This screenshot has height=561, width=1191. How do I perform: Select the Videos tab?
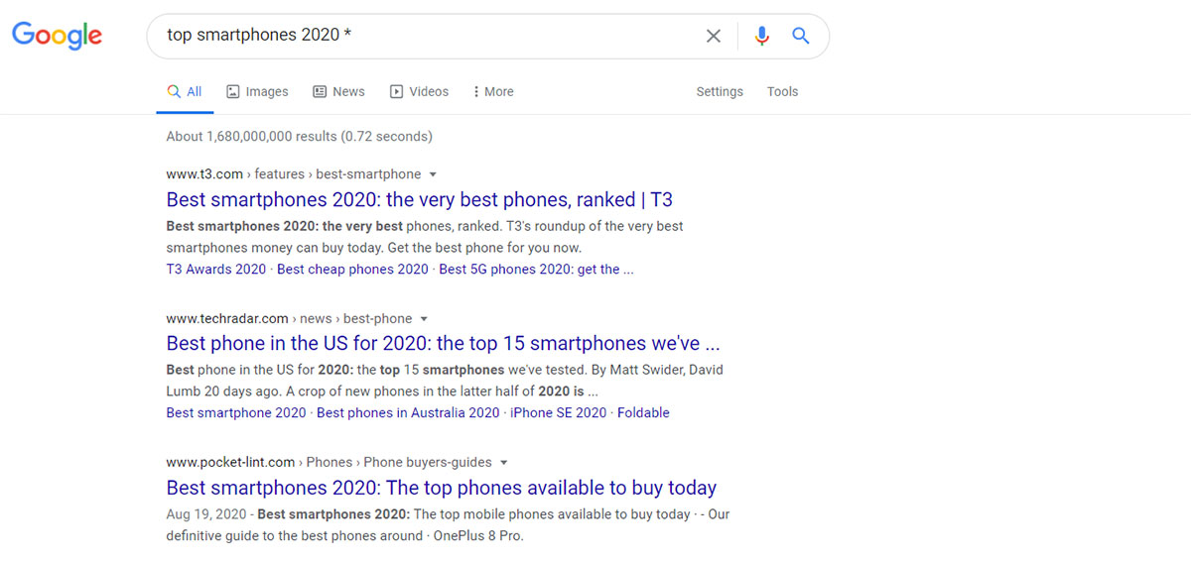click(419, 91)
